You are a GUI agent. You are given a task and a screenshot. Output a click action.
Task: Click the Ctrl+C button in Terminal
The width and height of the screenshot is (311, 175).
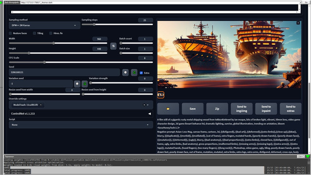301,157
